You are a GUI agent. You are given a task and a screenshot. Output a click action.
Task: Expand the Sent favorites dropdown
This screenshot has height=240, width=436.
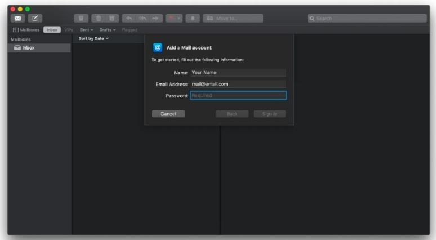pos(86,30)
